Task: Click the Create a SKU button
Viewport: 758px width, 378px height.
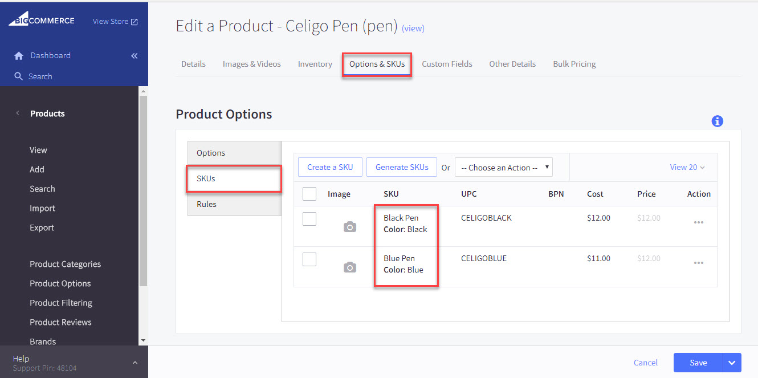Action: pyautogui.click(x=330, y=168)
